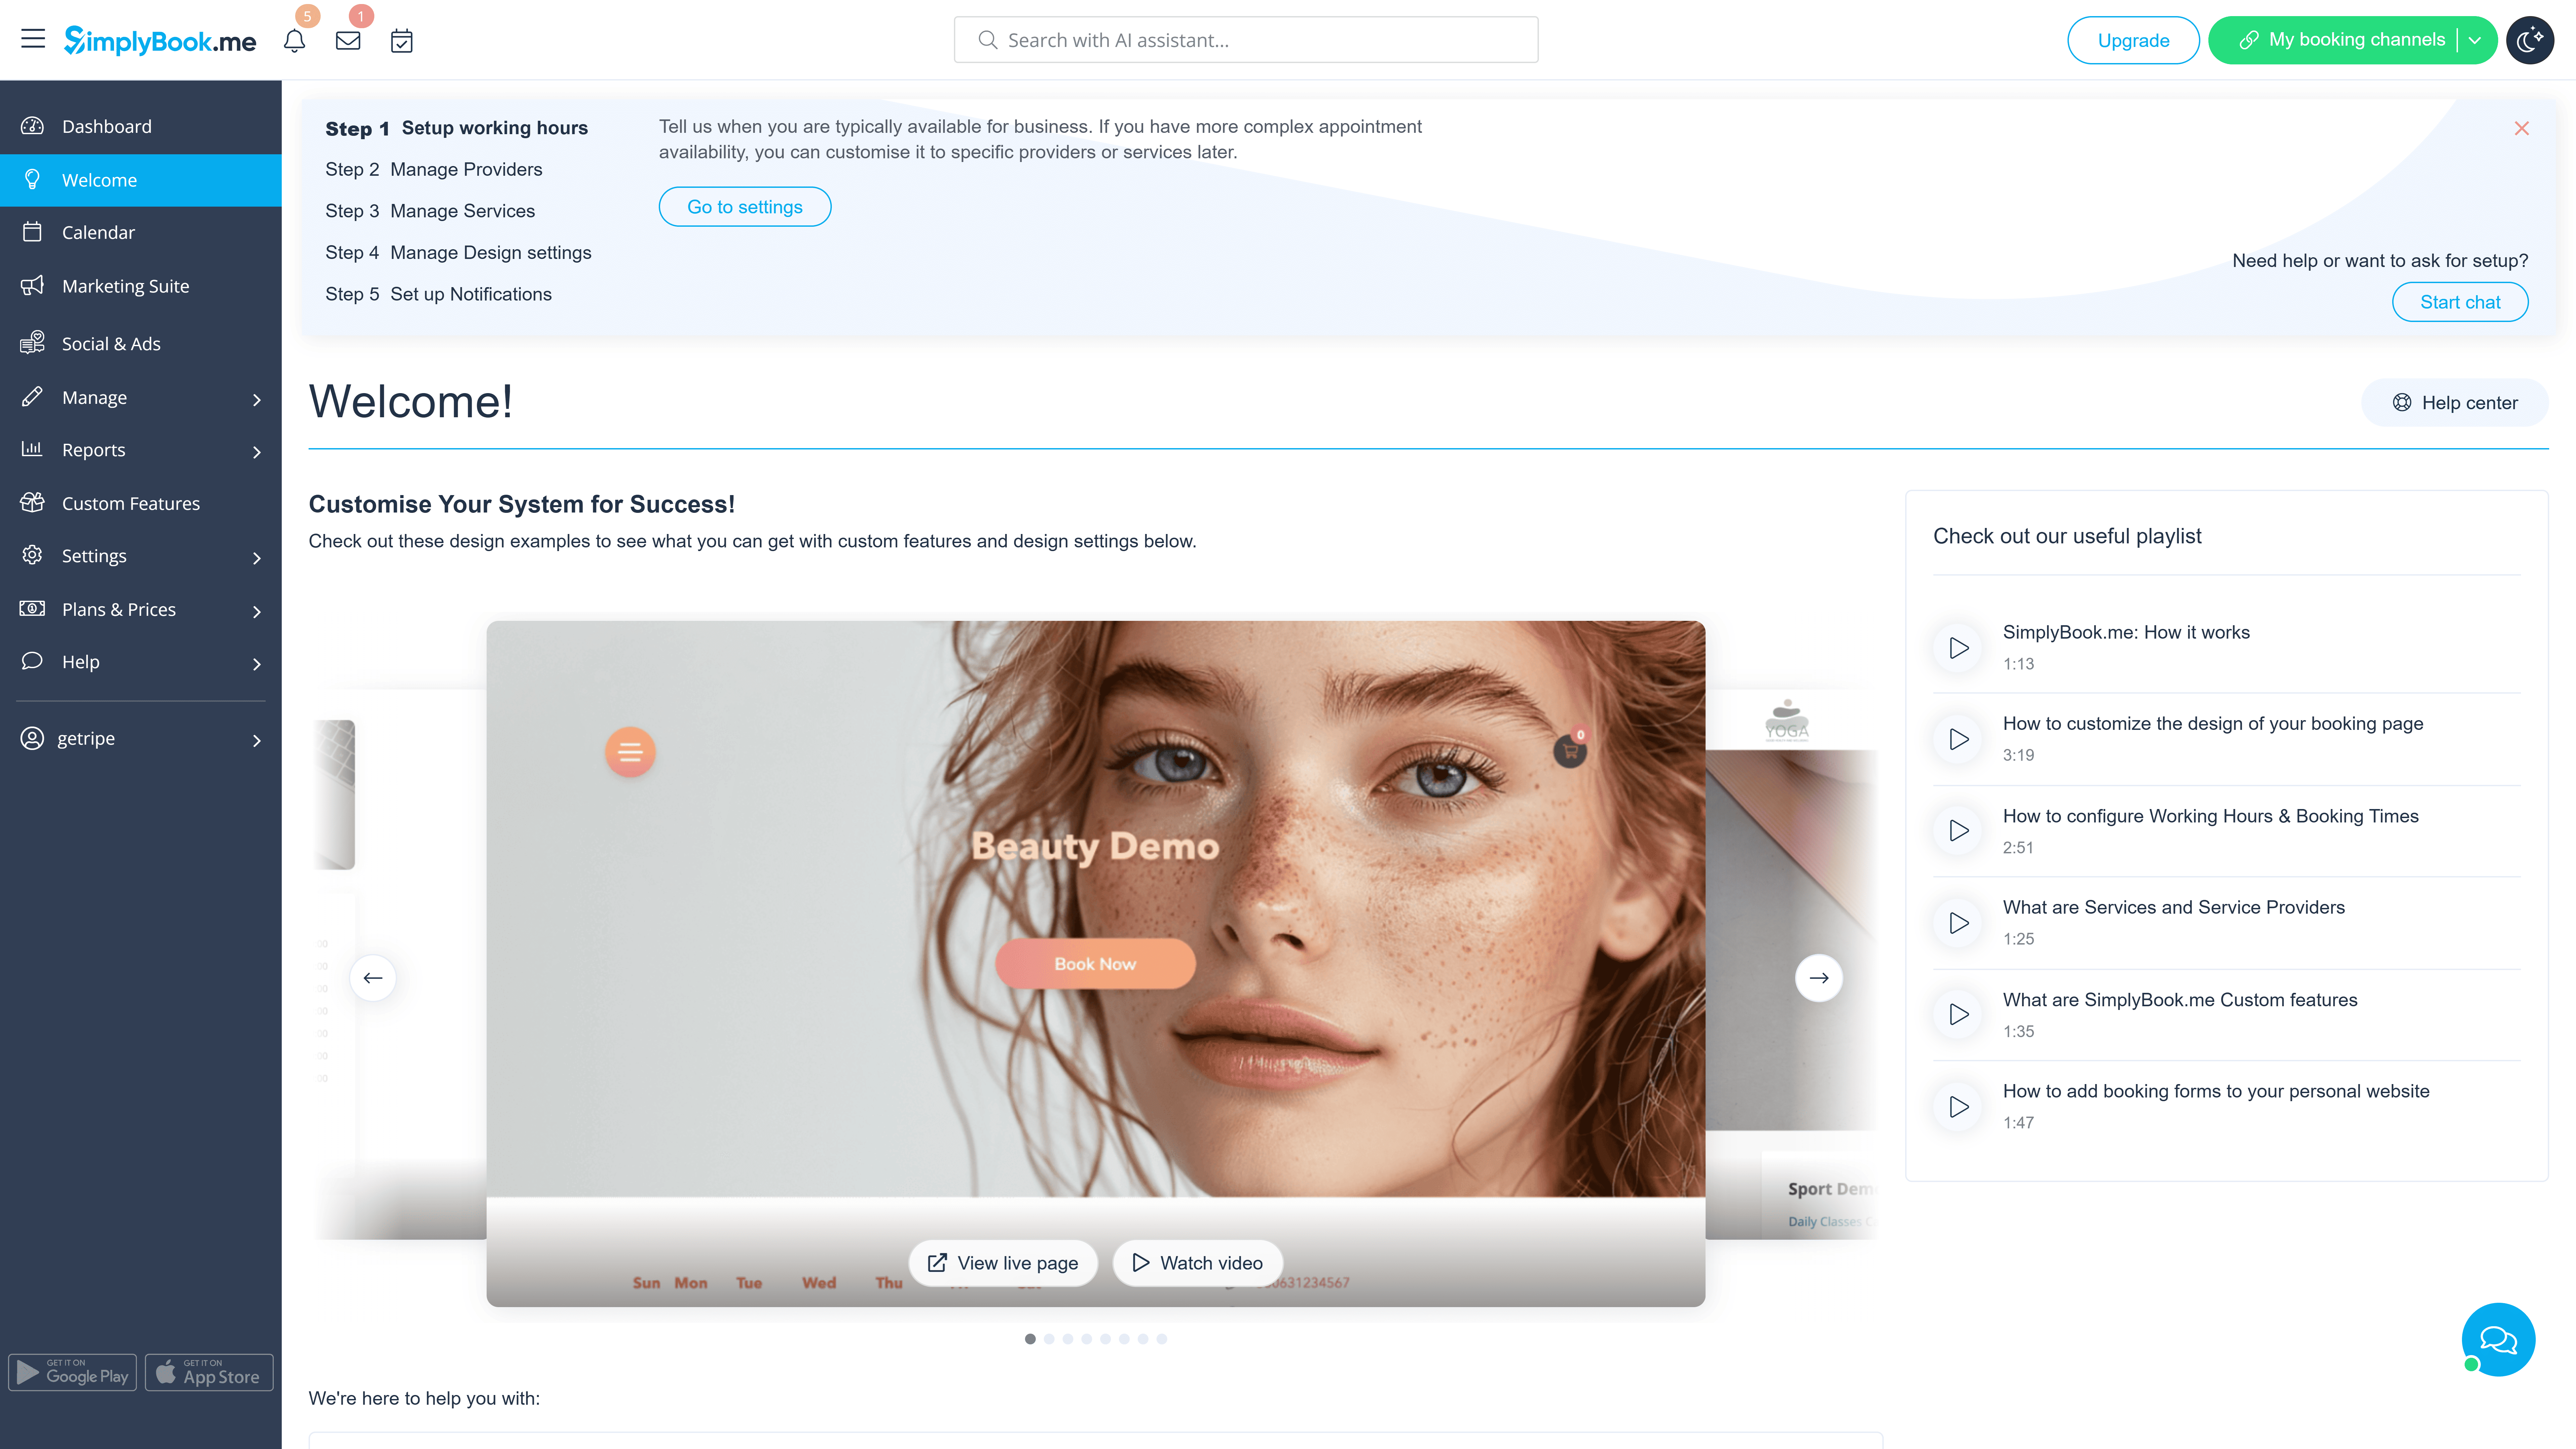Image resolution: width=2576 pixels, height=1449 pixels.
Task: Select Step 1 Setup working hours
Action: click(x=456, y=128)
